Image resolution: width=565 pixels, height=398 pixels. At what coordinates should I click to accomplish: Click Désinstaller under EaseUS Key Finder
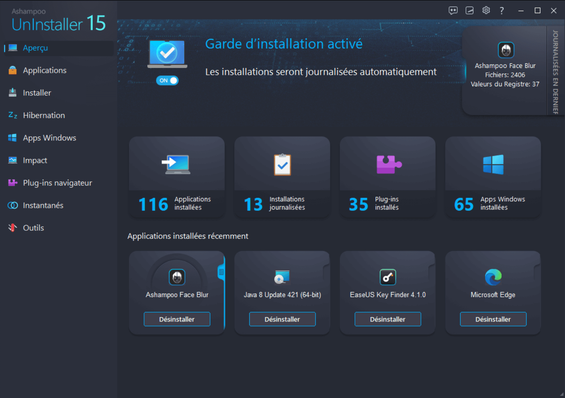click(x=388, y=319)
